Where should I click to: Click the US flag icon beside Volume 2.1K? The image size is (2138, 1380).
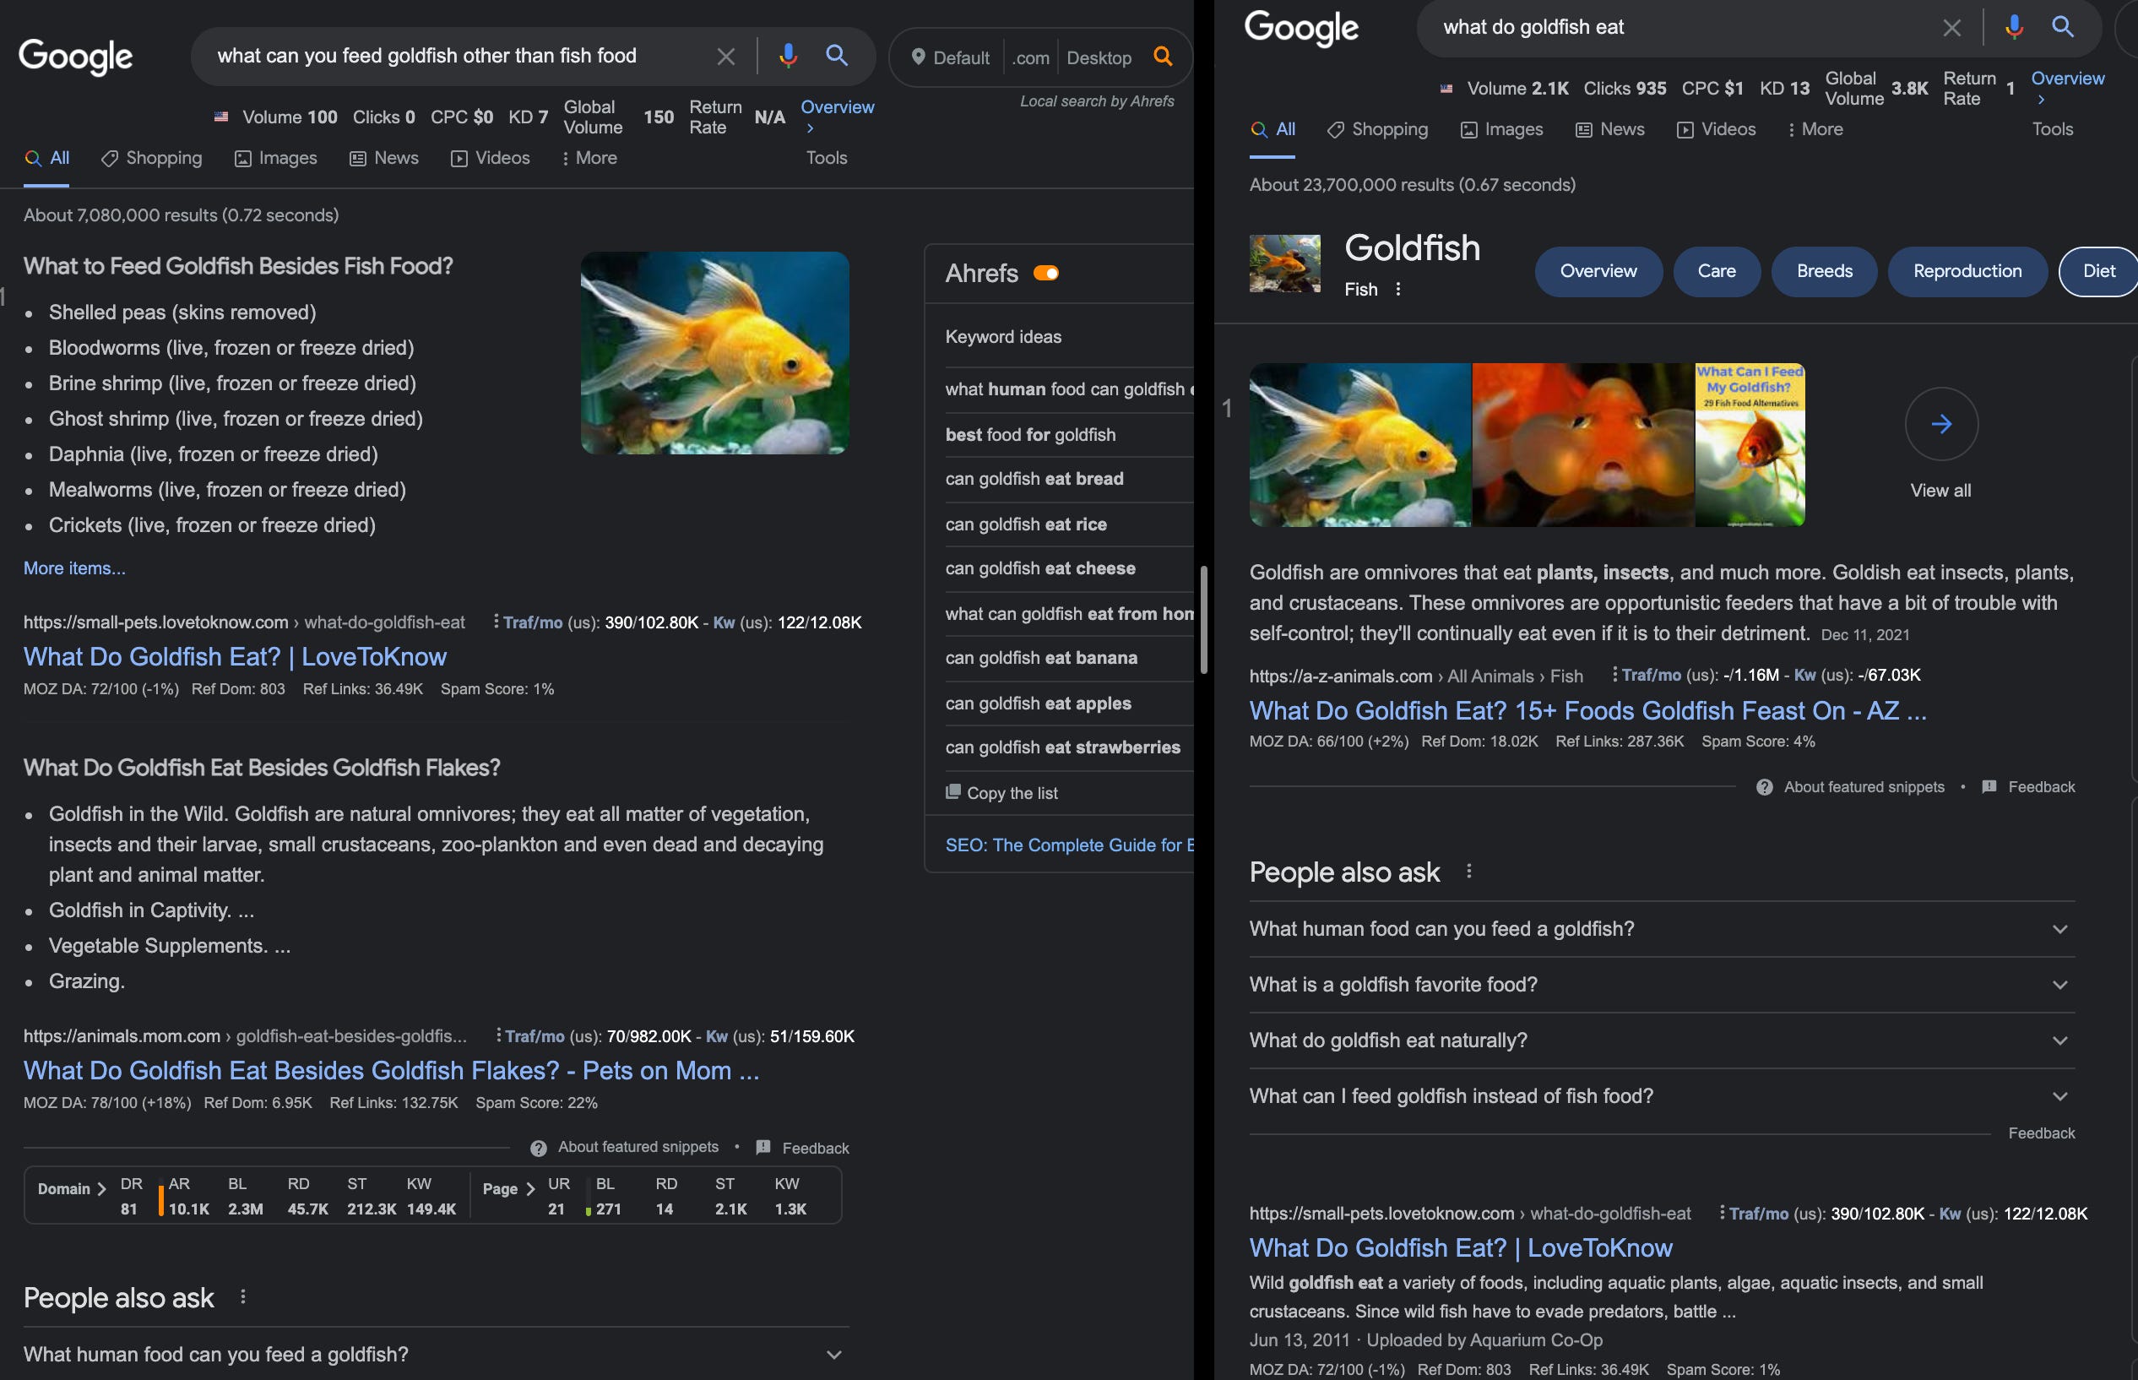(1446, 88)
